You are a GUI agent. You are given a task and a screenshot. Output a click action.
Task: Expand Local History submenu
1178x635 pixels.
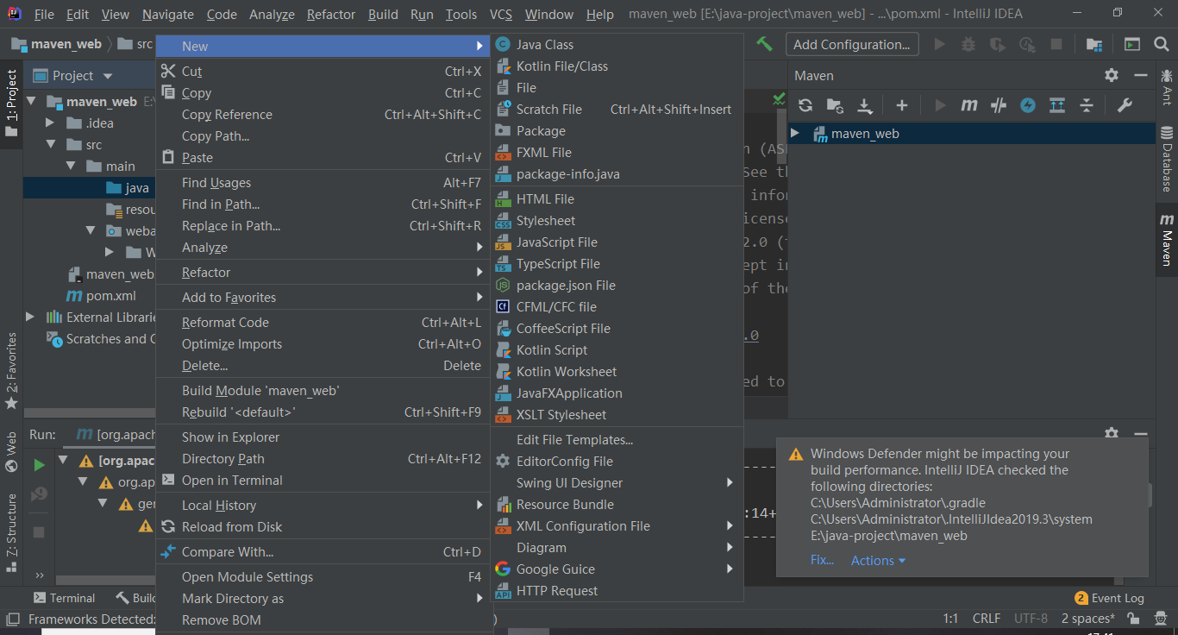pyautogui.click(x=323, y=506)
